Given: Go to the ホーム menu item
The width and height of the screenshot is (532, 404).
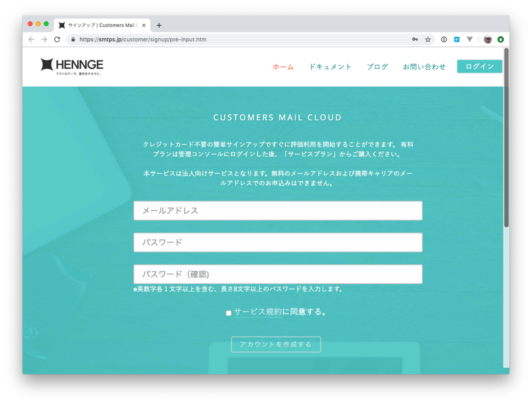Looking at the screenshot, I should tap(283, 67).
